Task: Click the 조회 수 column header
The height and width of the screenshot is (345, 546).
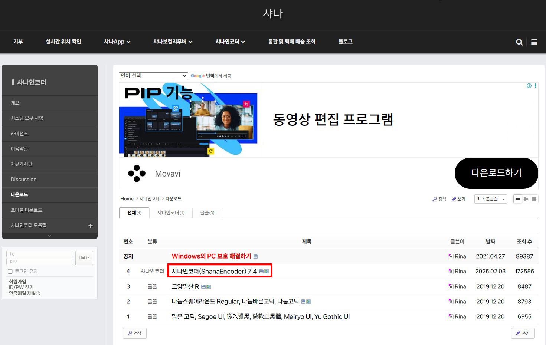Action: (x=524, y=241)
